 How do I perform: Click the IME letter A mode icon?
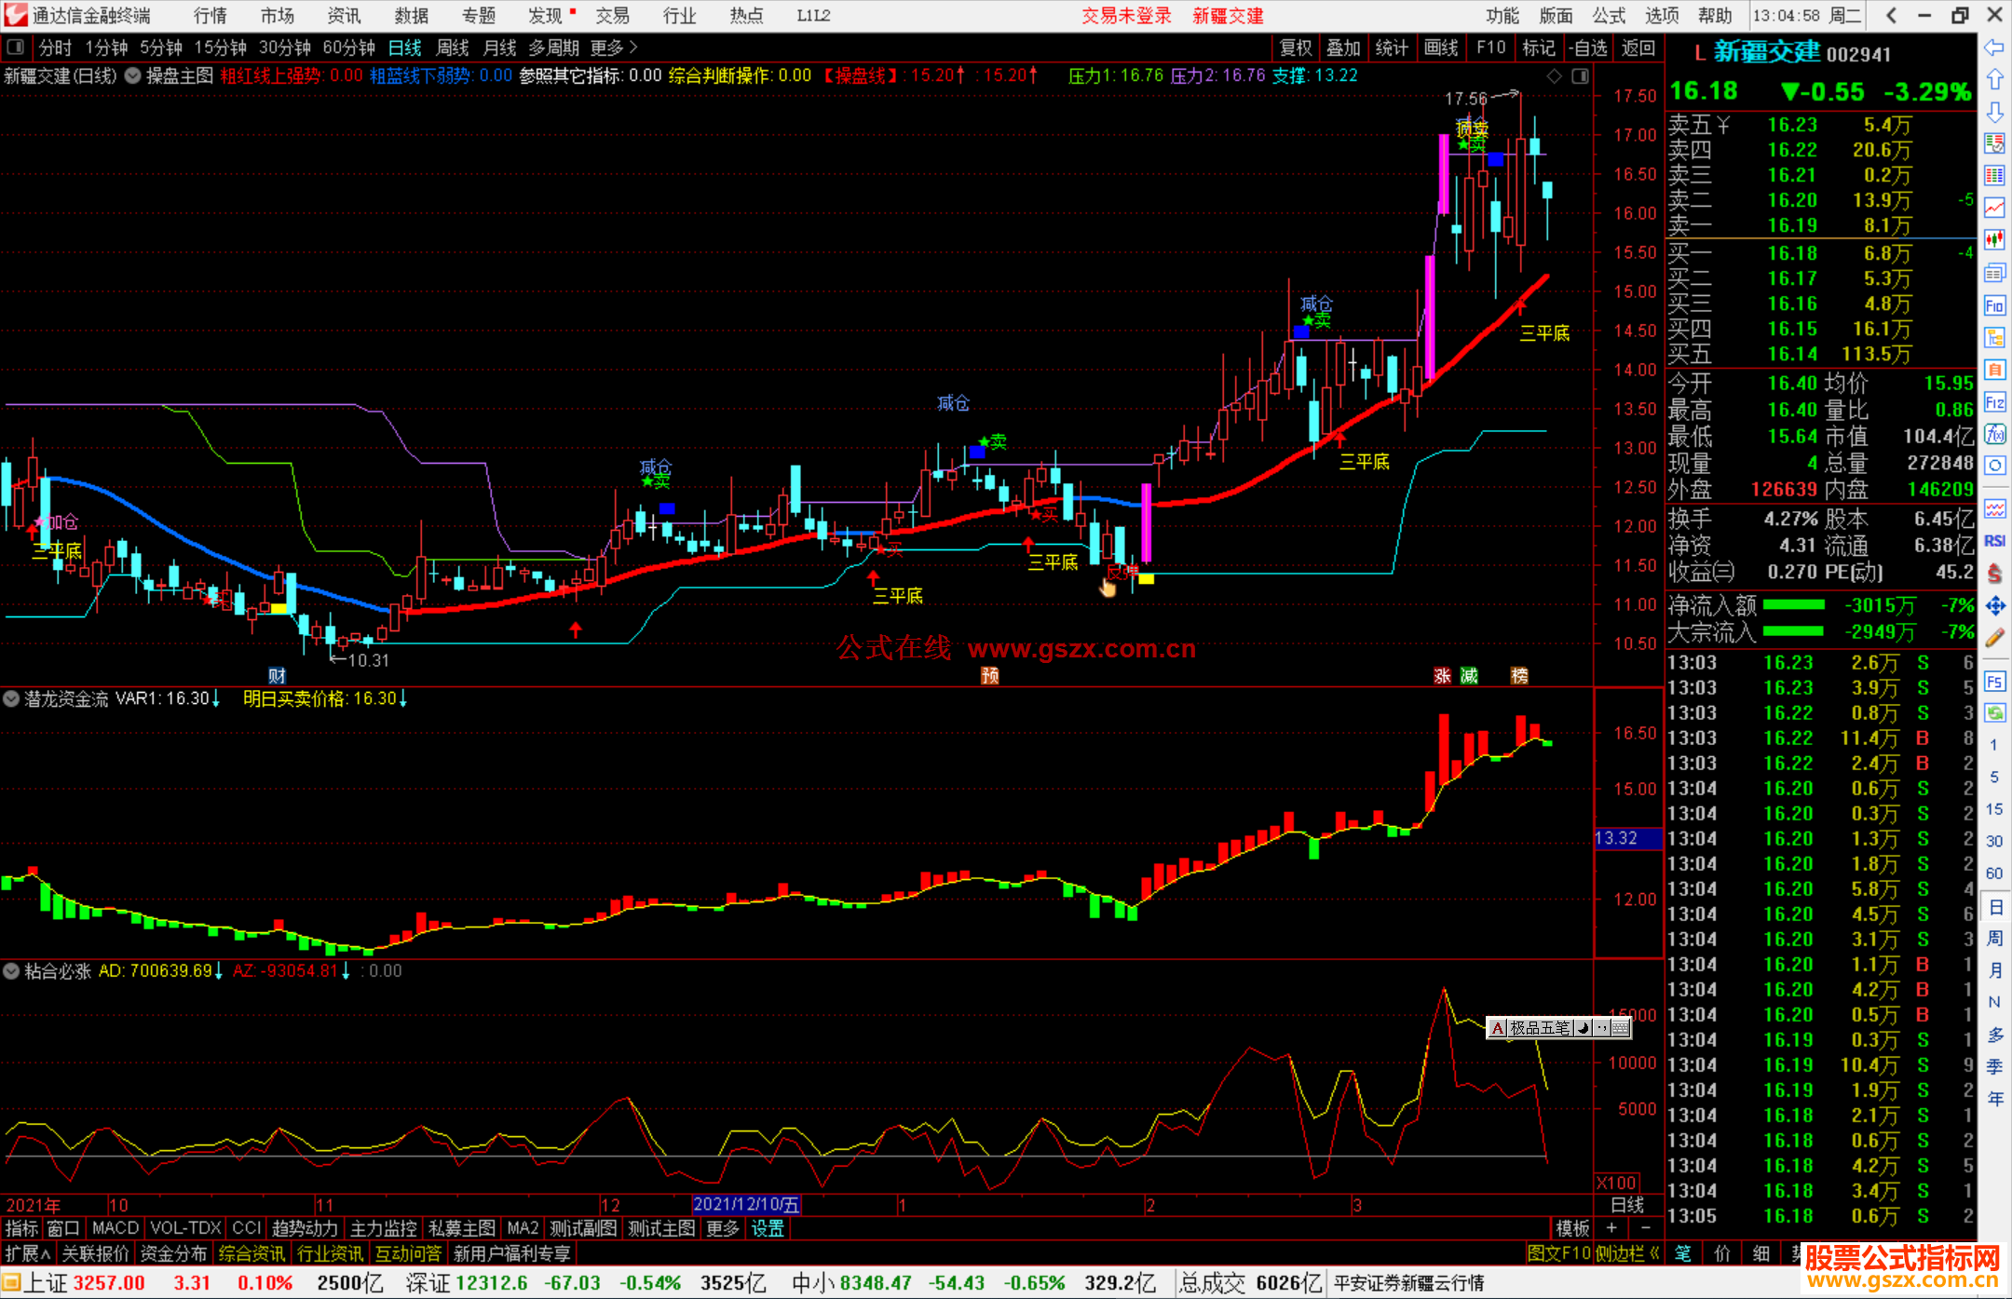1497,1028
